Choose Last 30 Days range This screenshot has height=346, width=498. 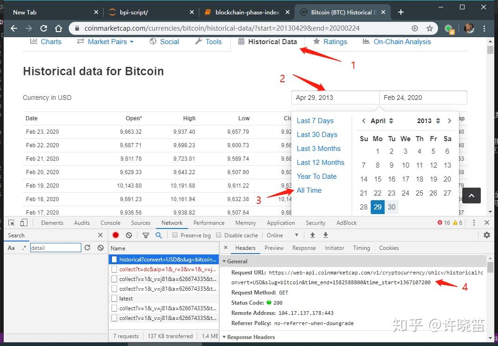pyautogui.click(x=317, y=135)
